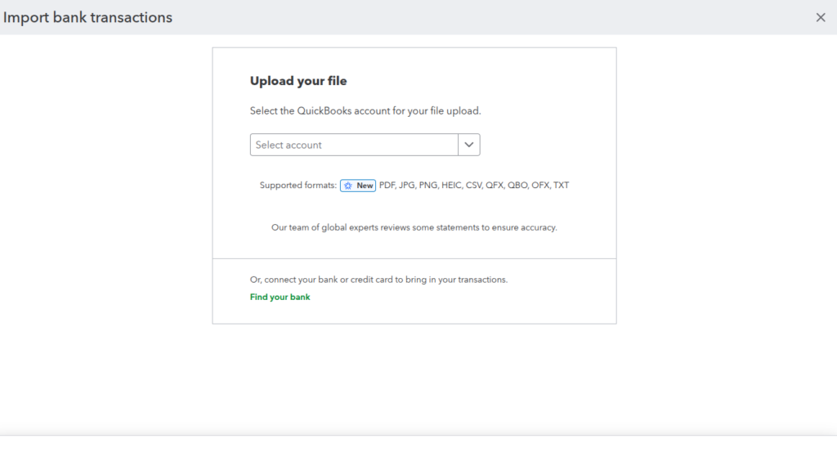The image size is (837, 475).
Task: Click the star icon in the New badge
Action: 347,186
